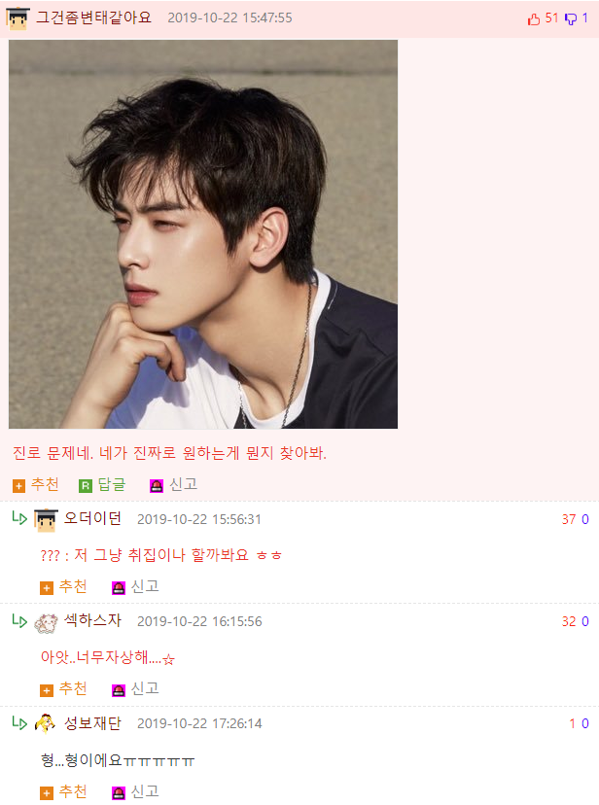Report 오더이던's reply with 신고
Screen dimensions: 599x805
click(135, 587)
